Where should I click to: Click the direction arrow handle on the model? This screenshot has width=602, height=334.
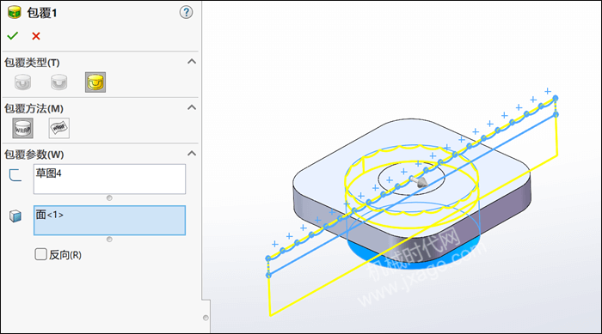coord(419,181)
